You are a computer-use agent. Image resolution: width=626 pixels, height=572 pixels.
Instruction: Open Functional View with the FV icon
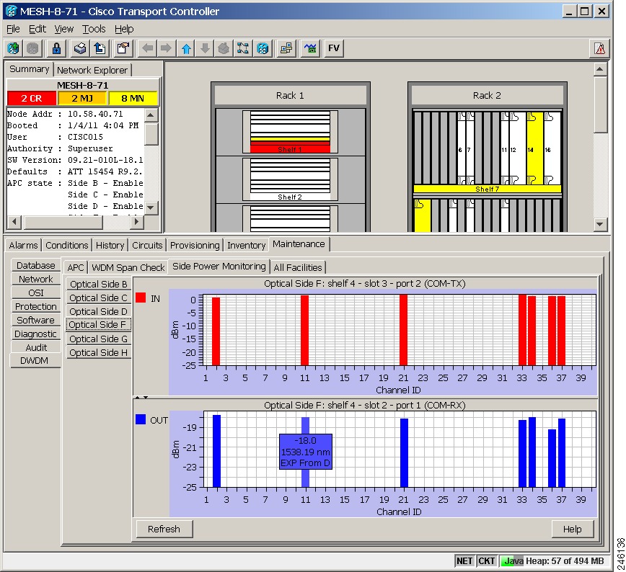pyautogui.click(x=334, y=49)
